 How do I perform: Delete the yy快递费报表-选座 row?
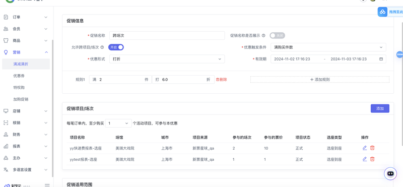point(372,148)
